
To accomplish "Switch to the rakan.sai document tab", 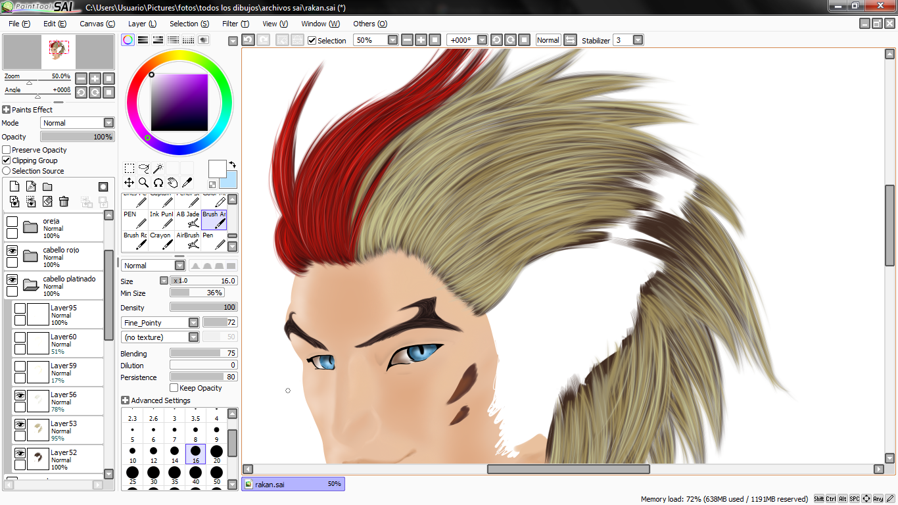I will [x=293, y=485].
